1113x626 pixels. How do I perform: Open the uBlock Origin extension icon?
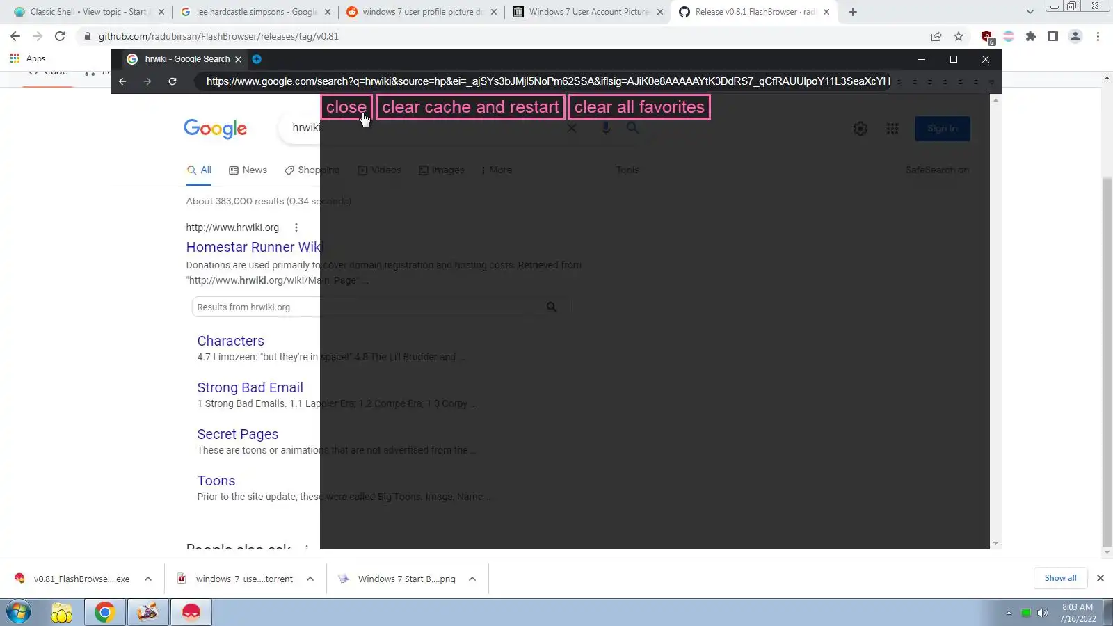987,37
